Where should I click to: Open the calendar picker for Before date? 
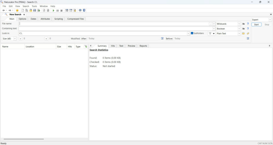[248, 38]
